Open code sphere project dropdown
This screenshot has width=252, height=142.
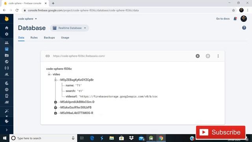click(x=27, y=19)
